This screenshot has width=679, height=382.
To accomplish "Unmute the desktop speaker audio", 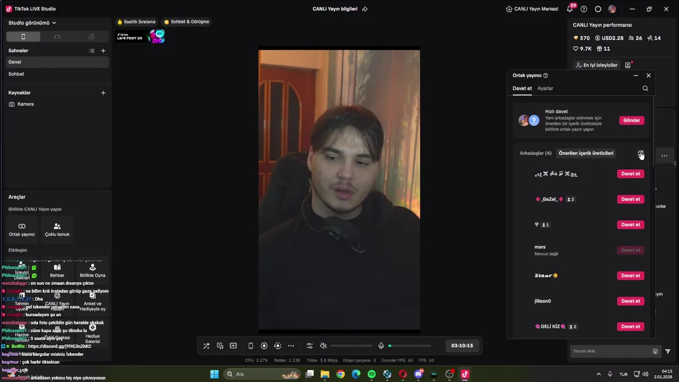I will [323, 346].
